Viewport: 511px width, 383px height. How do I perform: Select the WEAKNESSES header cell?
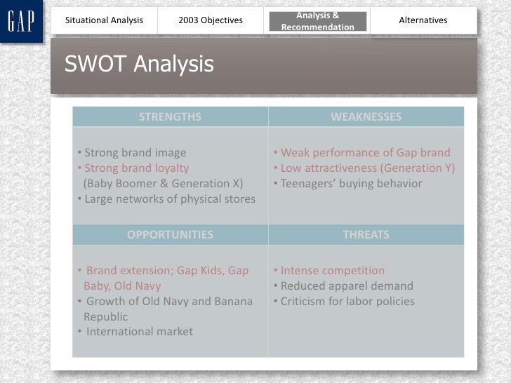(366, 116)
